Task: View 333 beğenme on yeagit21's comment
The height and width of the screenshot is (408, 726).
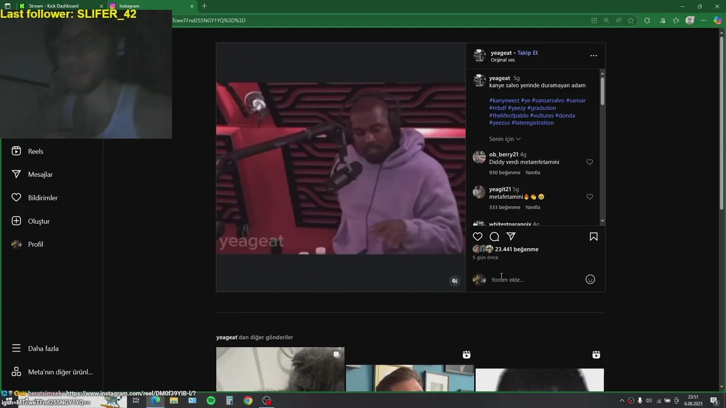Action: tap(505, 207)
